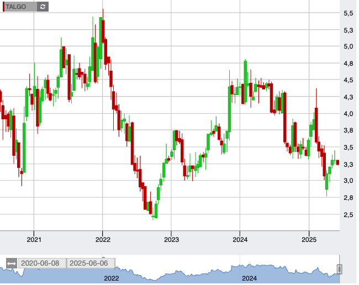Click the 2024 label in navigator strip
Screen dimensions: 359x285
(249, 278)
